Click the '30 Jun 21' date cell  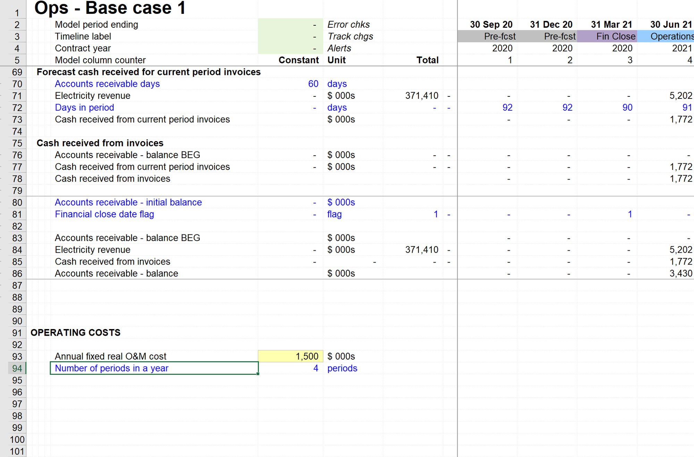(671, 25)
